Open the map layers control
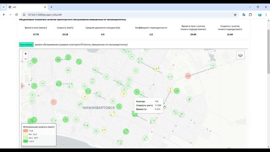 pyautogui.click(x=240, y=55)
